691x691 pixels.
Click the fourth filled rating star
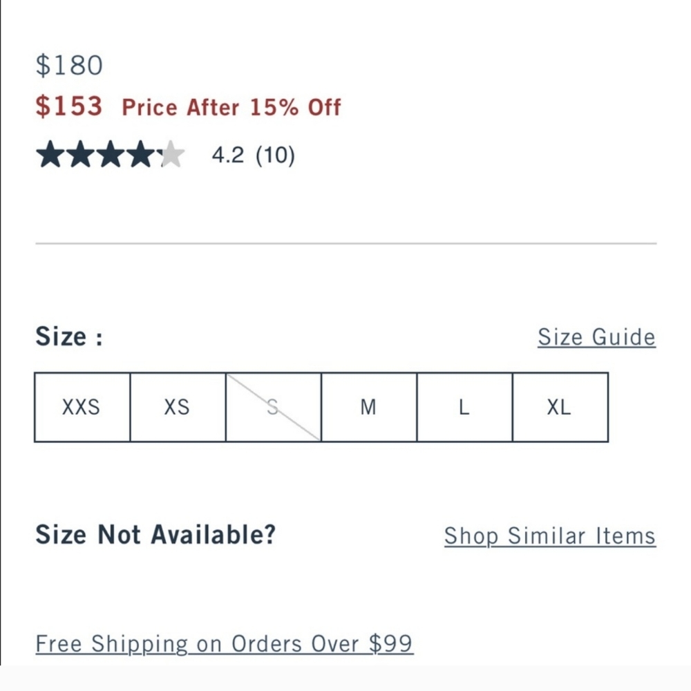(x=141, y=155)
